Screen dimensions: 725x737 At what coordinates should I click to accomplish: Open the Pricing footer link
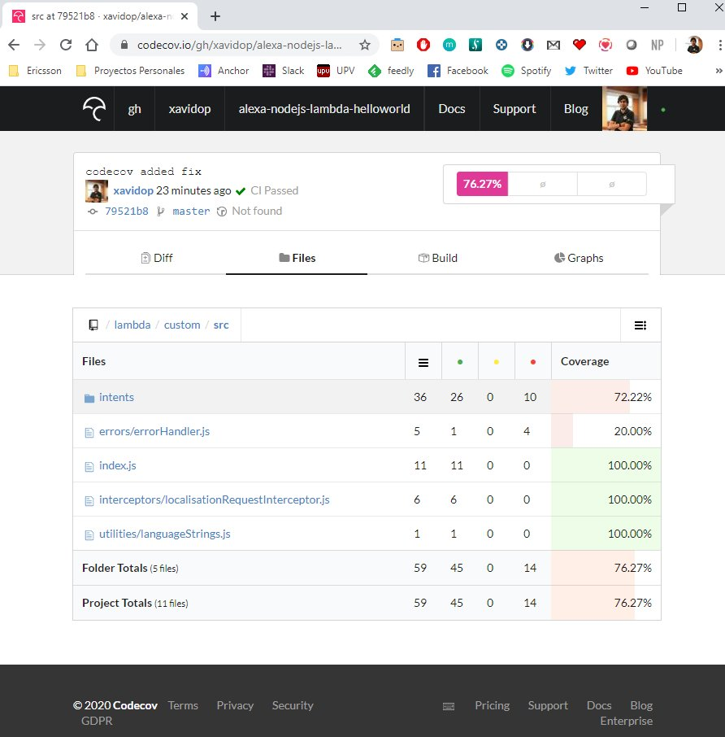[x=492, y=705]
